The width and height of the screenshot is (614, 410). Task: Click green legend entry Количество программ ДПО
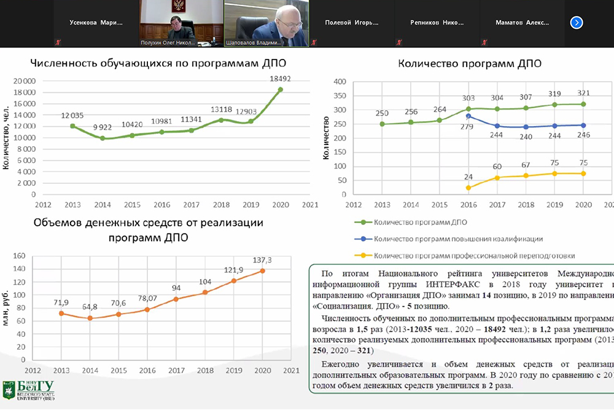point(419,223)
